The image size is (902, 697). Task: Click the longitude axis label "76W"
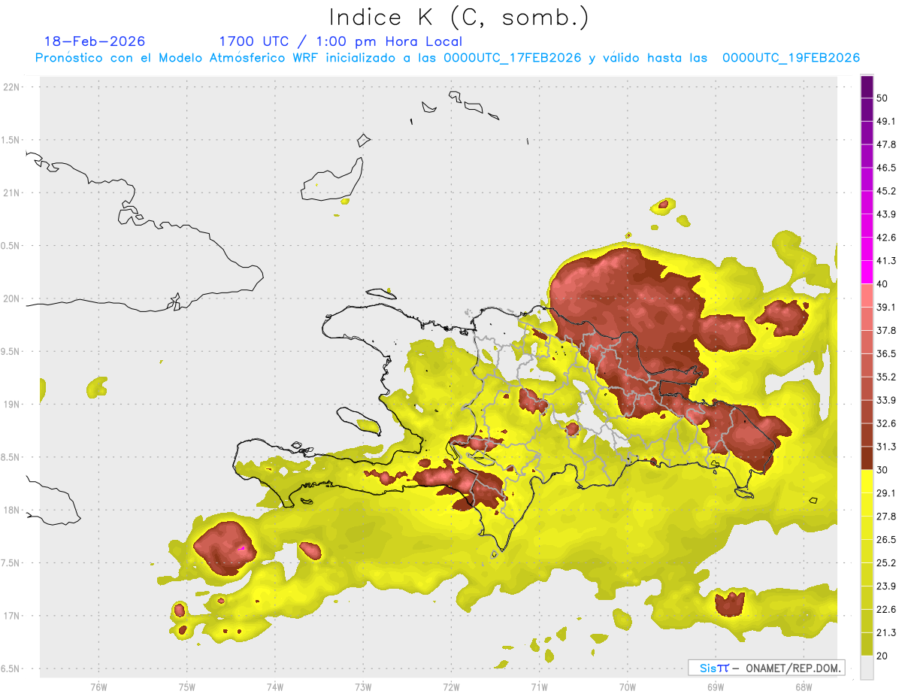pos(98,687)
